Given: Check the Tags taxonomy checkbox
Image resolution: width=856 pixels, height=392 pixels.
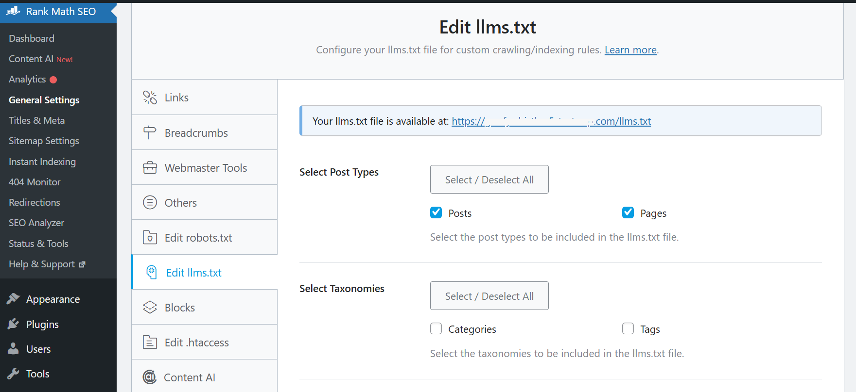Looking at the screenshot, I should coord(628,329).
